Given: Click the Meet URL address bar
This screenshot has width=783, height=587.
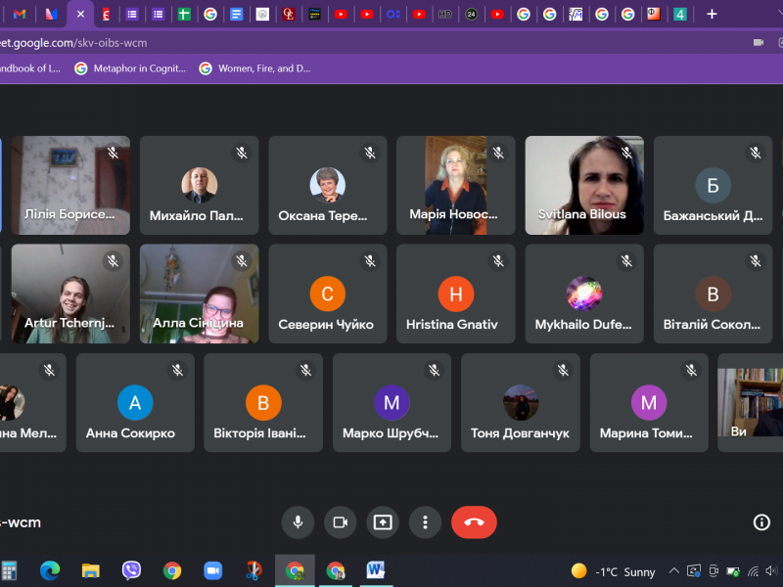Looking at the screenshot, I should [x=294, y=43].
